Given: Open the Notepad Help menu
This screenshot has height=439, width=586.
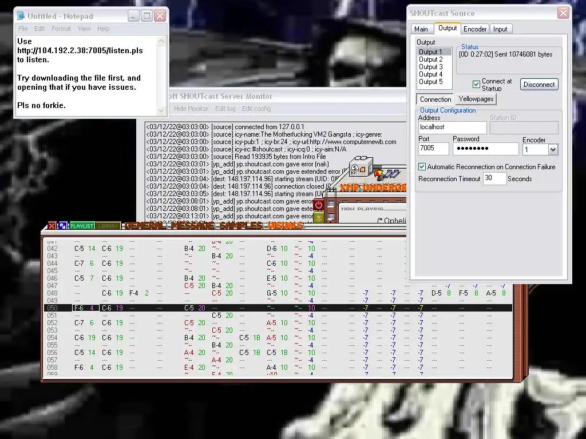Looking at the screenshot, I should pos(103,29).
